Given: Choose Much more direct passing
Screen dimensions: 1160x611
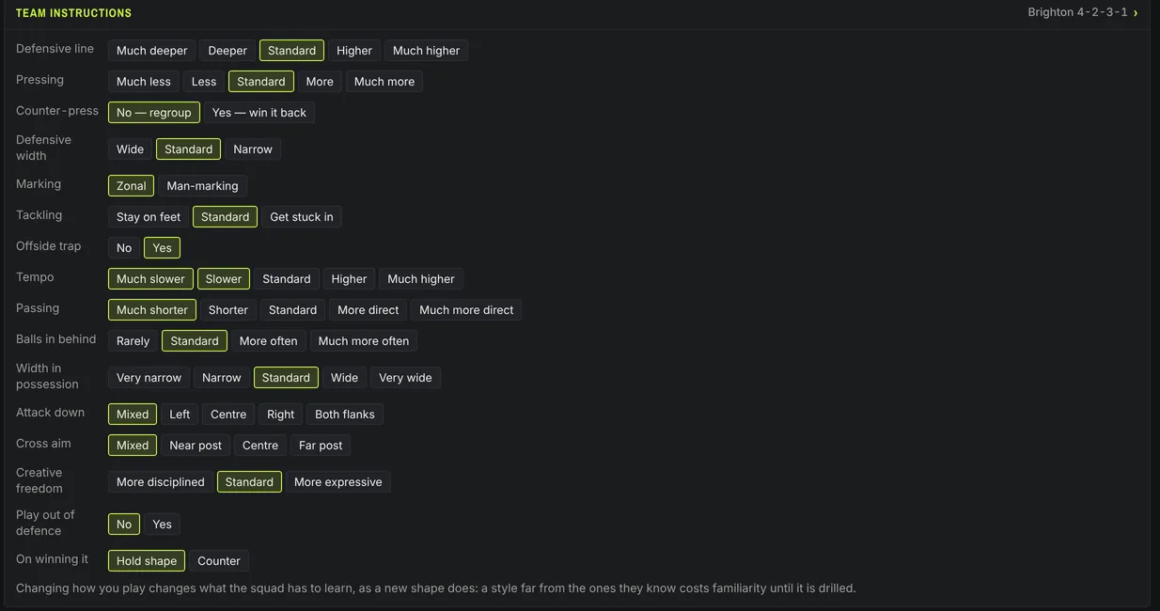Looking at the screenshot, I should pyautogui.click(x=466, y=310).
